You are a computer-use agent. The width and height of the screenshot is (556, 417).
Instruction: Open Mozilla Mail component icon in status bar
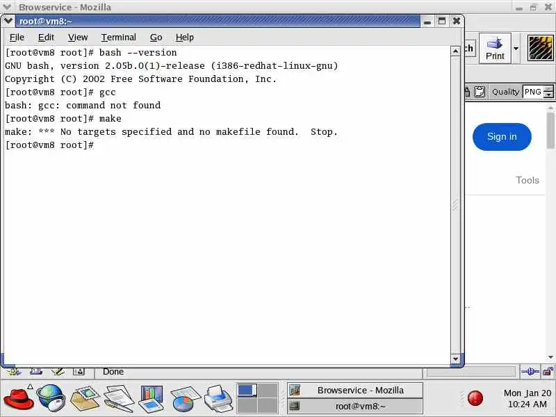pos(36,372)
